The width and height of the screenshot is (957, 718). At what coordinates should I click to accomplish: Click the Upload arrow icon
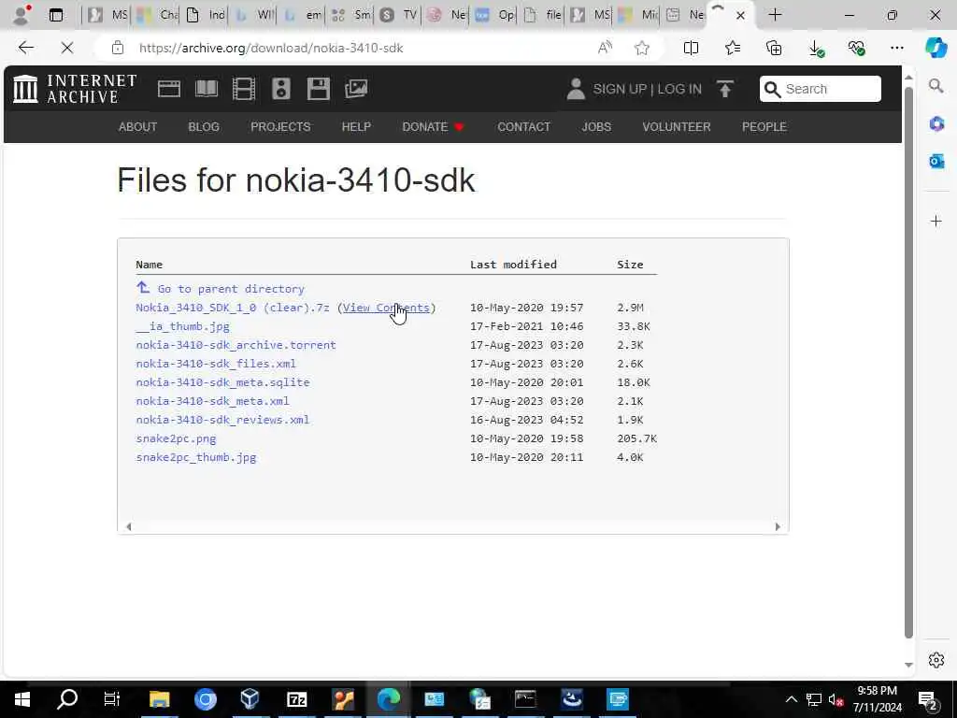coord(724,89)
